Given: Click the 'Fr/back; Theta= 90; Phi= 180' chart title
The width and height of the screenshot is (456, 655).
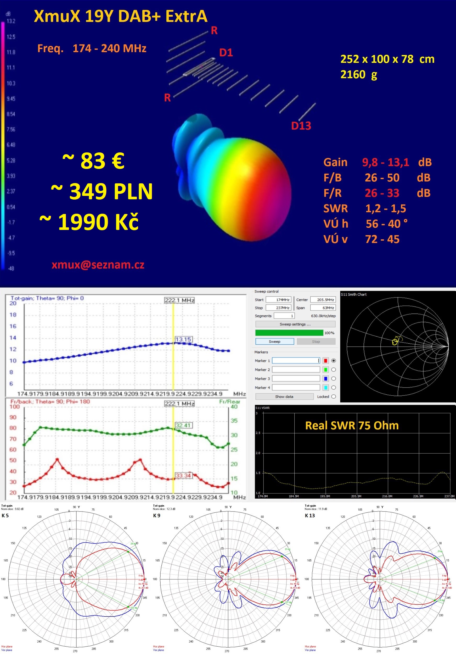Looking at the screenshot, I should (50, 401).
